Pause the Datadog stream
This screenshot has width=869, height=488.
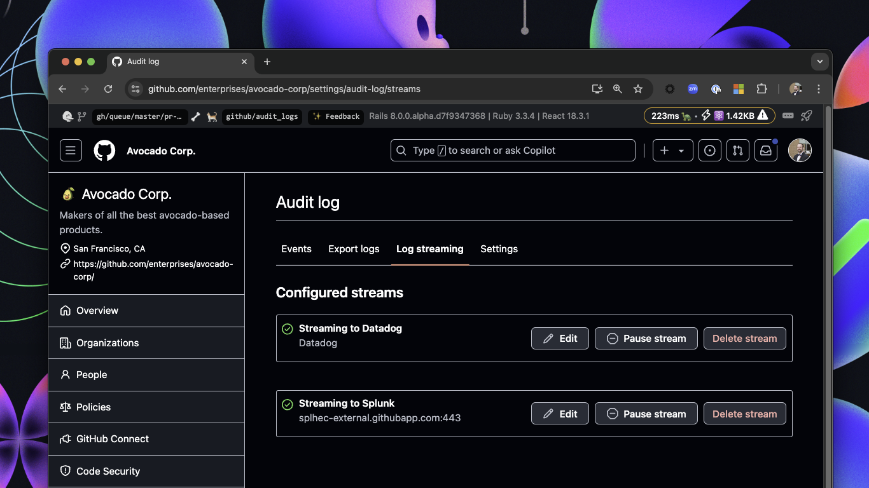(x=646, y=338)
